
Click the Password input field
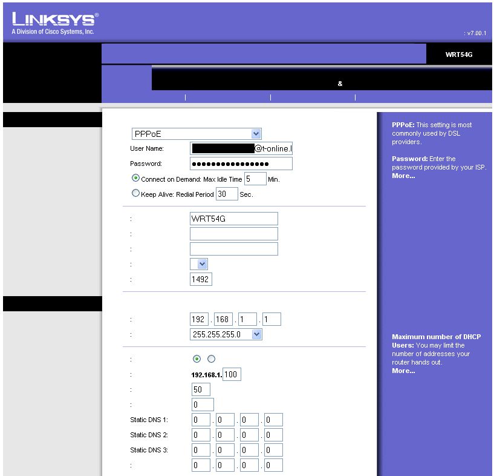(241, 164)
